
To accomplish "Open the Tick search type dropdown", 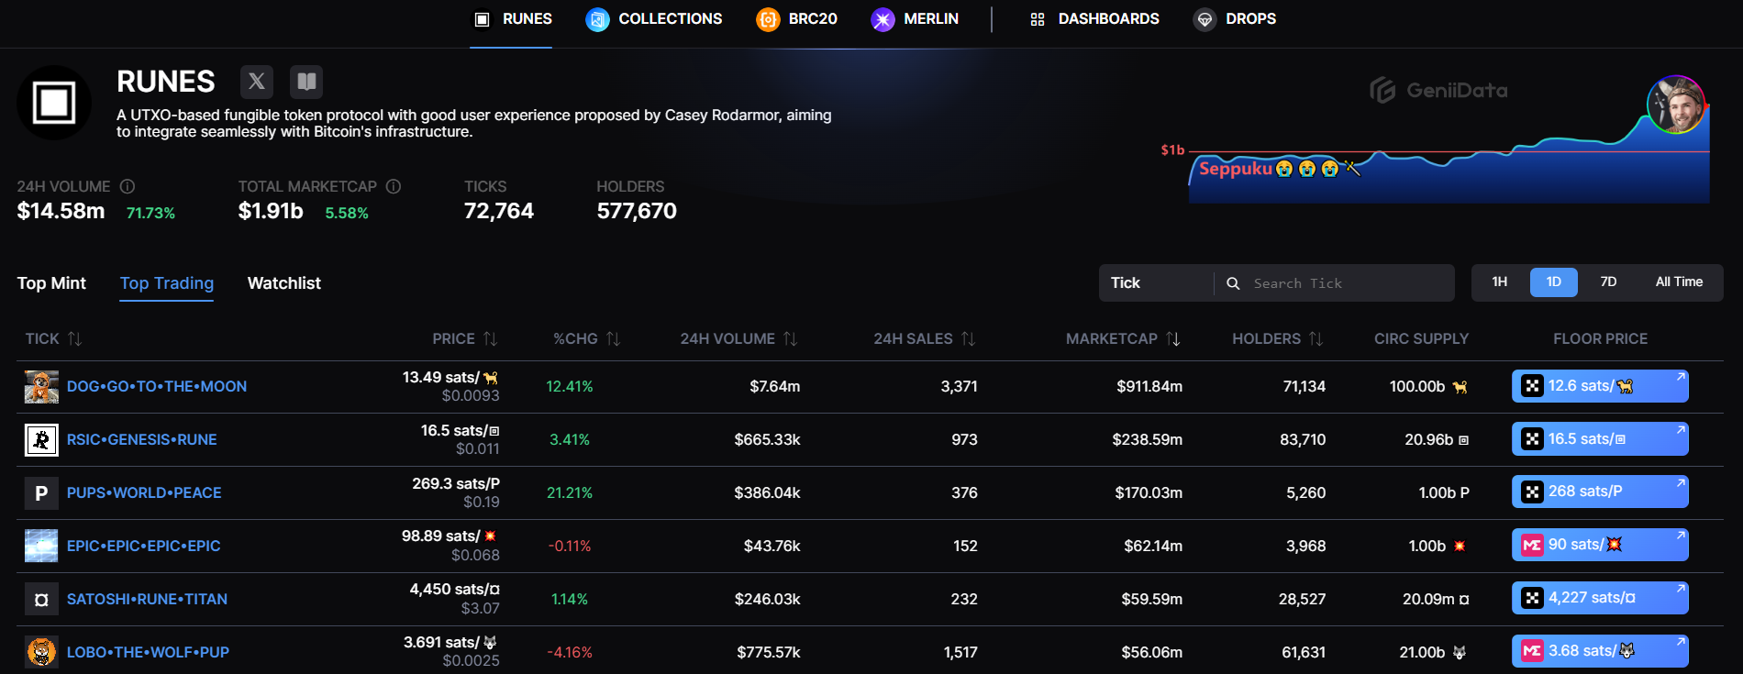I will 1155,283.
